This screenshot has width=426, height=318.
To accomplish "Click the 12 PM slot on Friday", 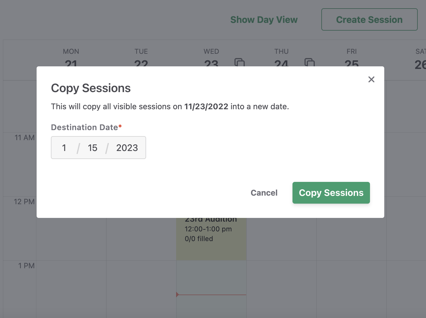I will coord(352,239).
